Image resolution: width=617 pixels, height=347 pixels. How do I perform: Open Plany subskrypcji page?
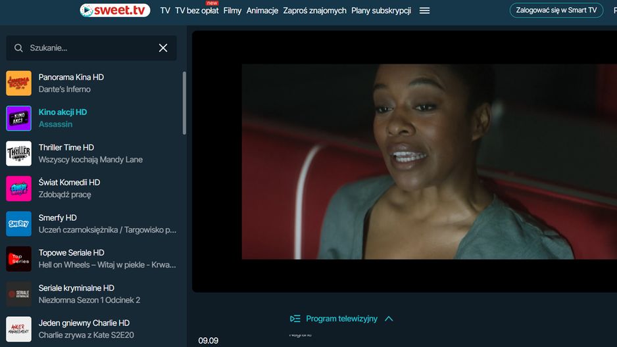pyautogui.click(x=381, y=11)
